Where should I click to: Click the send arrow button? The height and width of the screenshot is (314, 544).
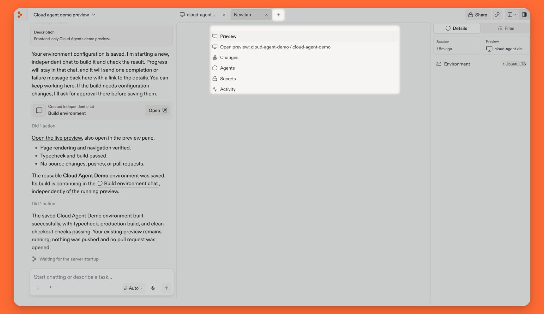(166, 288)
